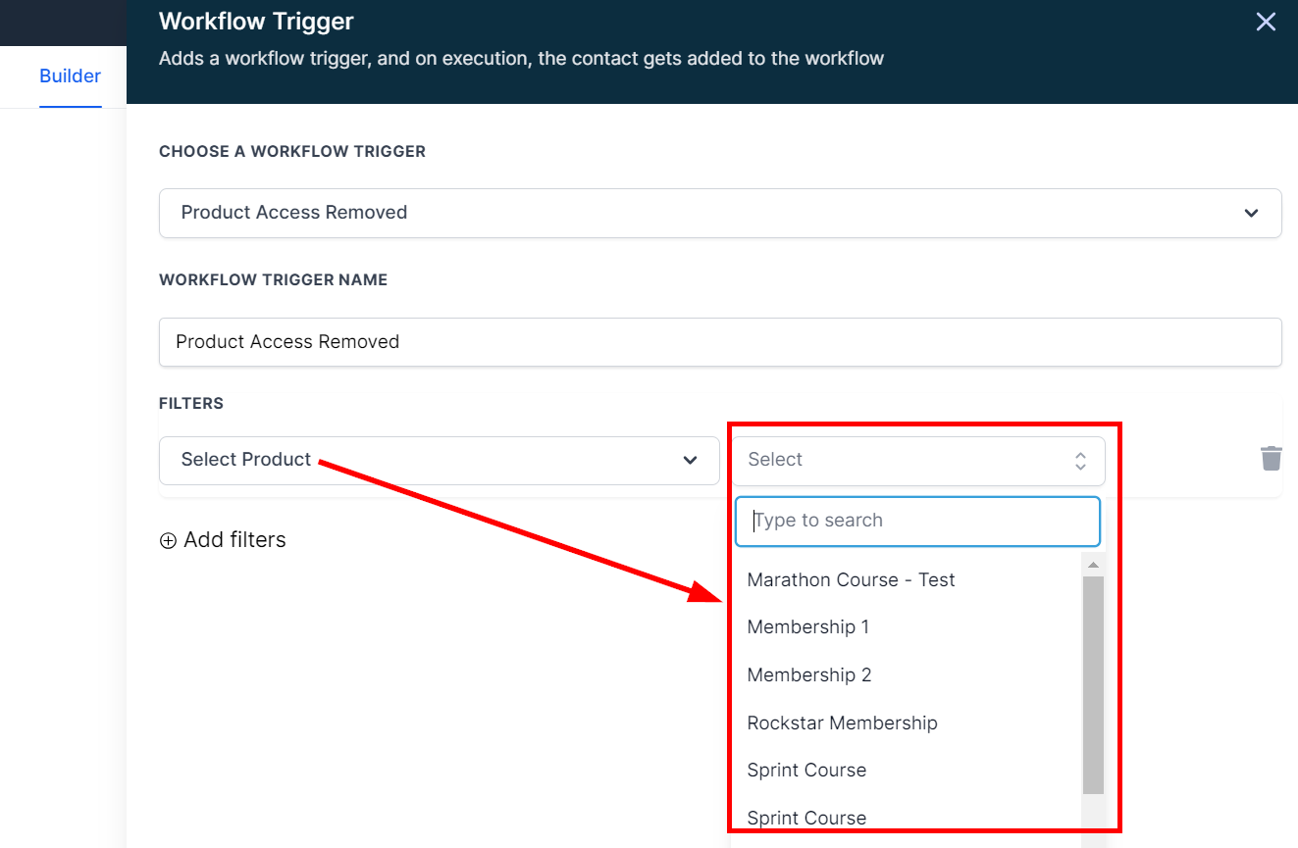Select Marathon Course - Test option
The height and width of the screenshot is (848, 1298).
click(x=851, y=580)
